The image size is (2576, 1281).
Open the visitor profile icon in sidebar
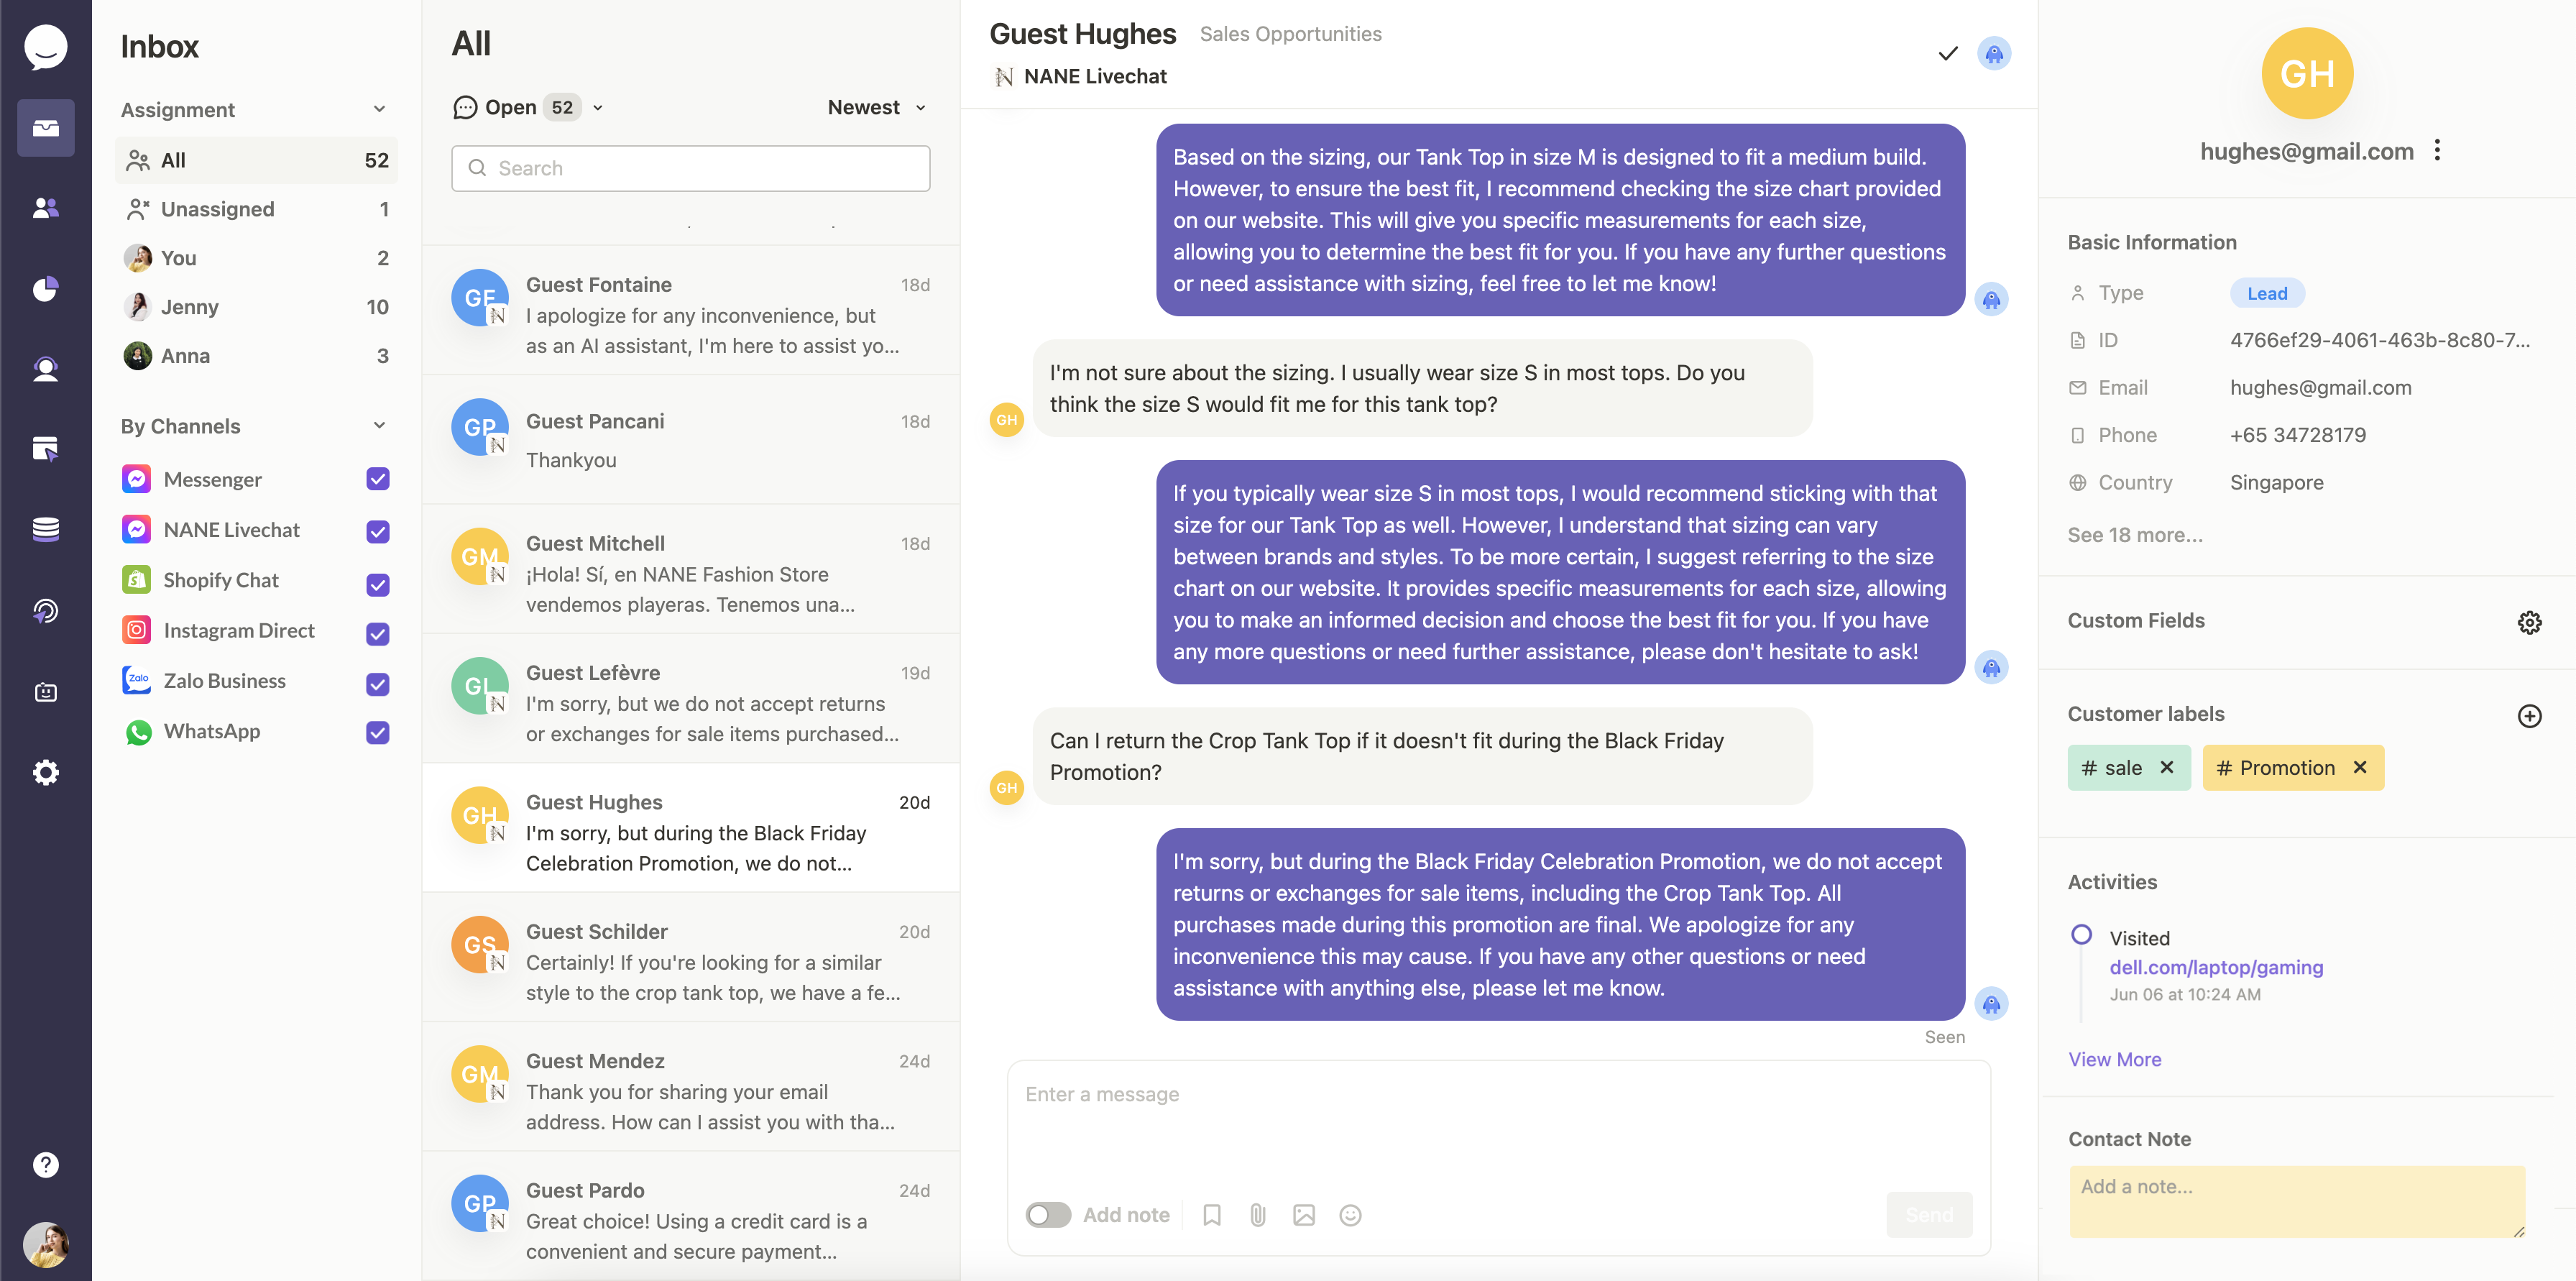tap(45, 369)
